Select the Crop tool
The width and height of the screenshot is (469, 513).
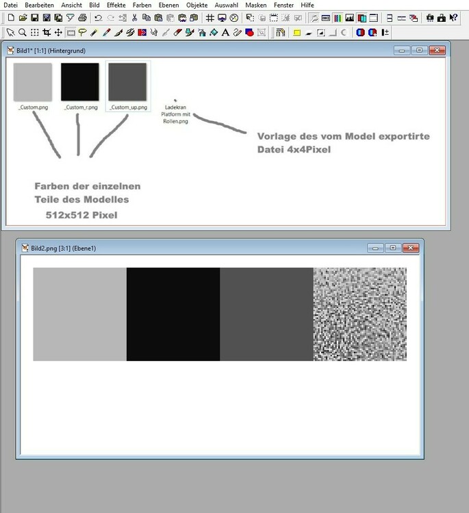(x=47, y=32)
